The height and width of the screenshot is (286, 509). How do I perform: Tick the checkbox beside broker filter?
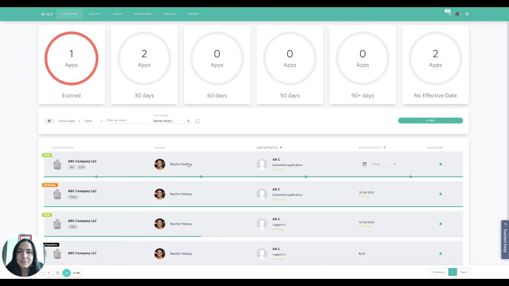197,121
